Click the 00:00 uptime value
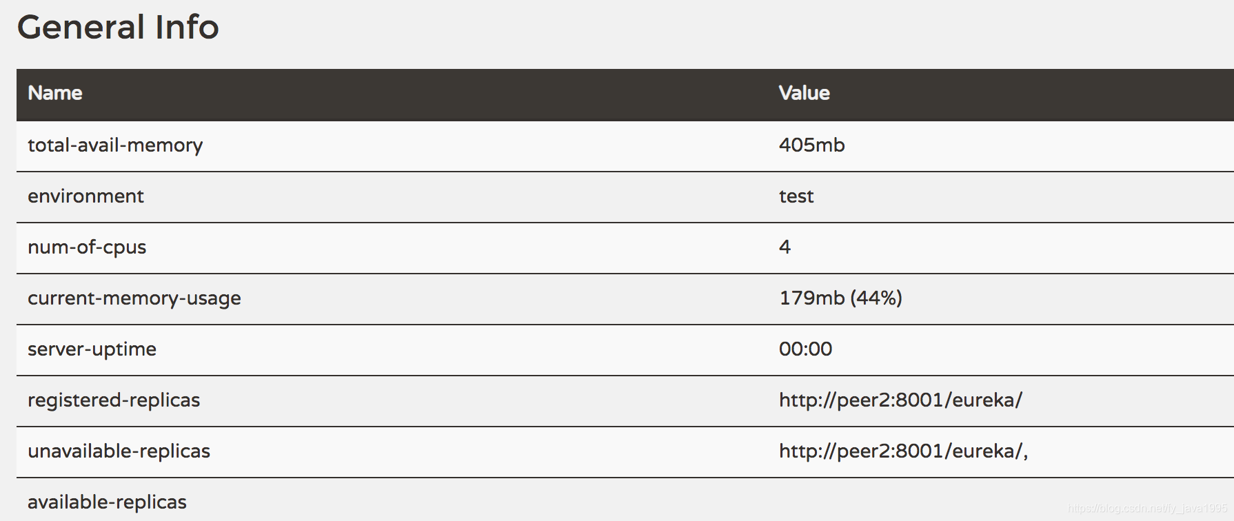The image size is (1234, 521). 805,349
